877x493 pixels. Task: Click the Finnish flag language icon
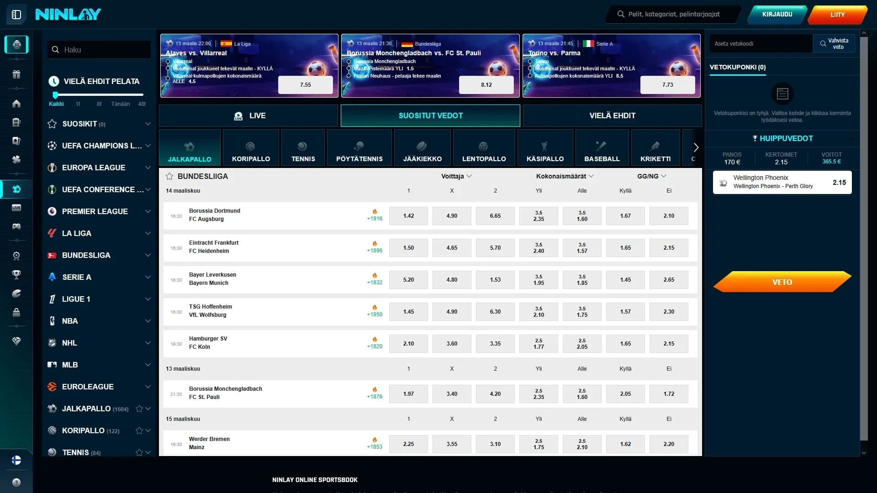[16, 460]
